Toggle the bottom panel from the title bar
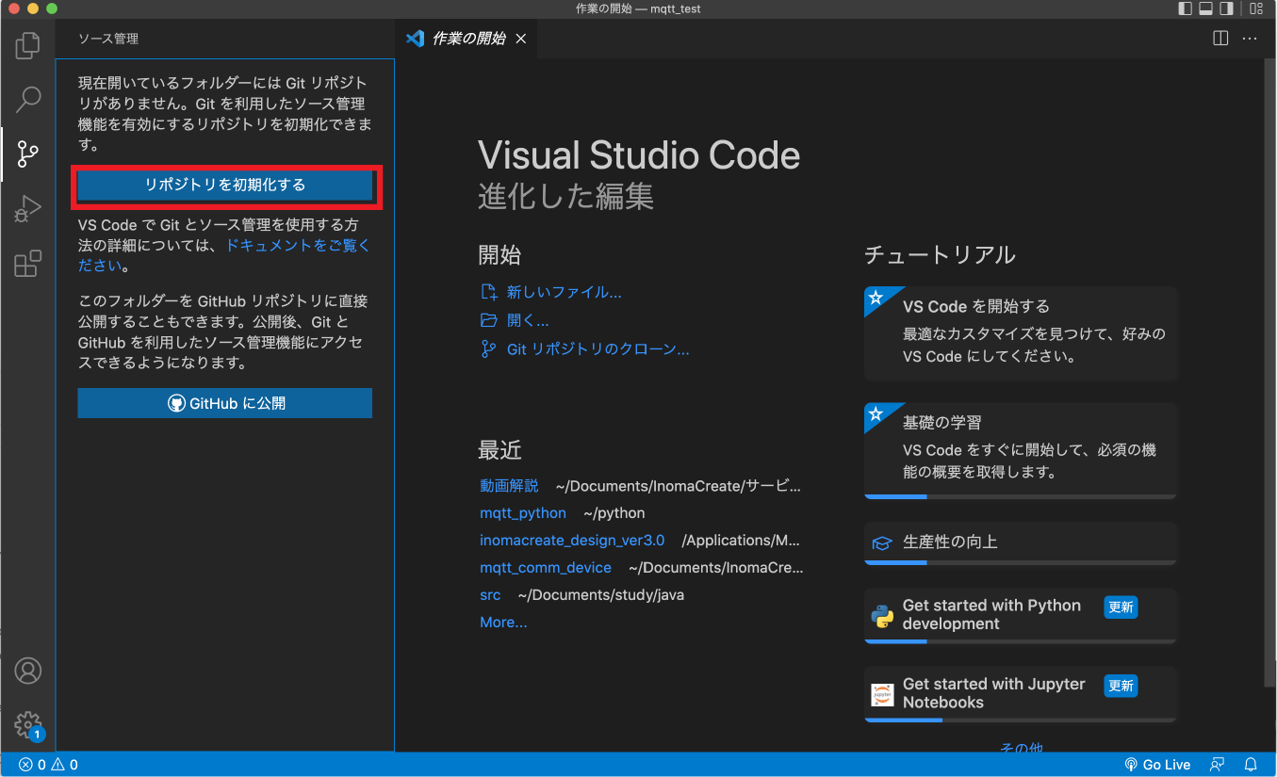The width and height of the screenshot is (1277, 777). tap(1205, 8)
